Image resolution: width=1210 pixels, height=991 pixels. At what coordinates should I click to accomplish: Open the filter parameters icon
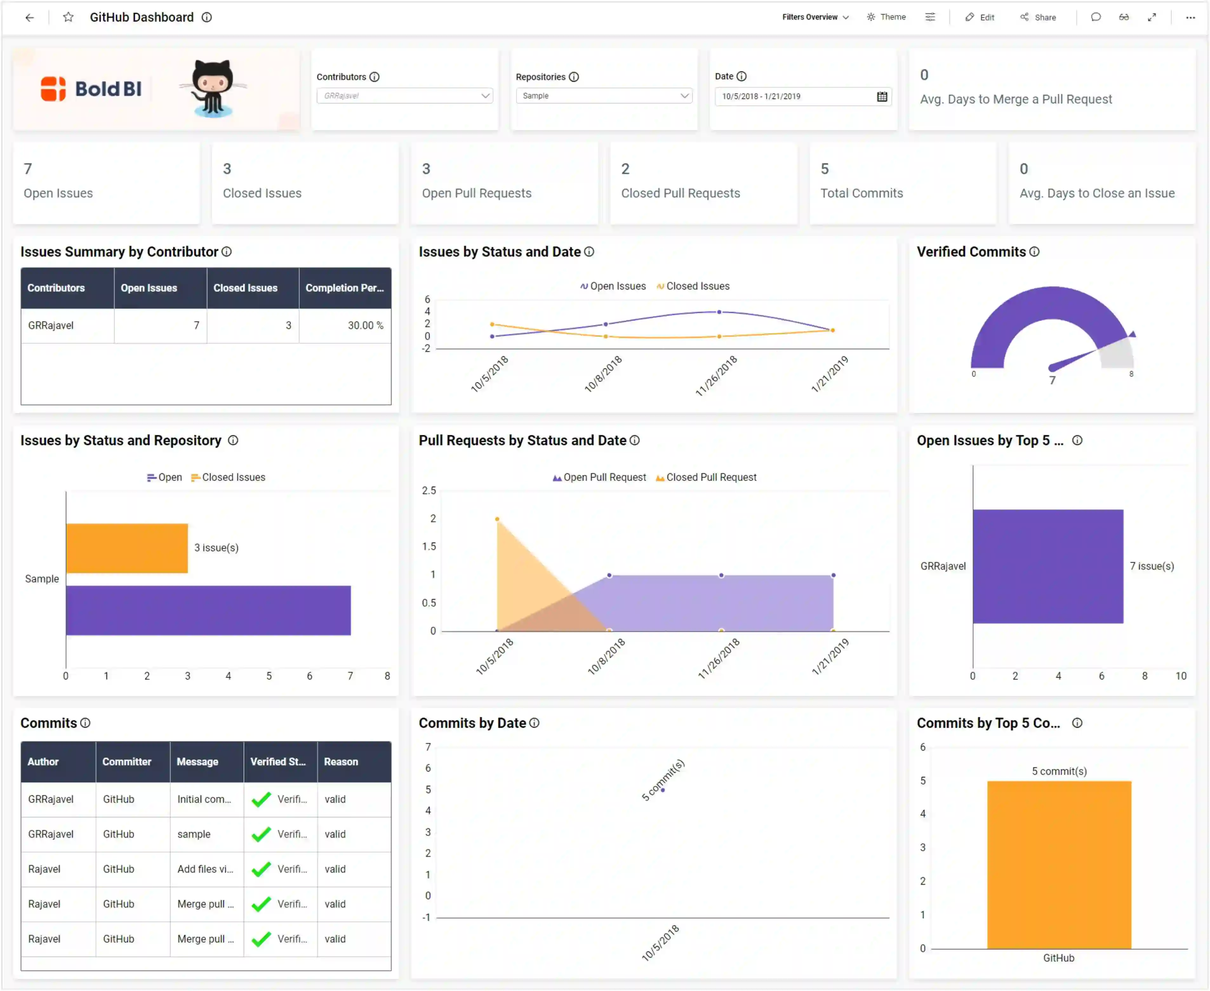pos(930,17)
